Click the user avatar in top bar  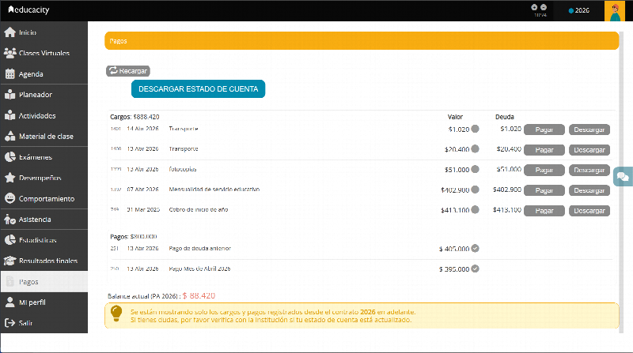[x=615, y=11]
